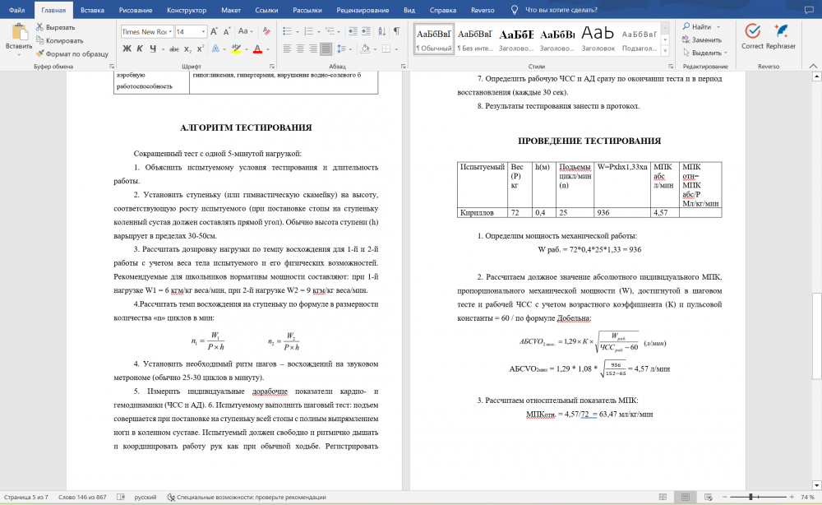Toggle bold formatting (Ж)
The image size is (822, 505).
(127, 49)
